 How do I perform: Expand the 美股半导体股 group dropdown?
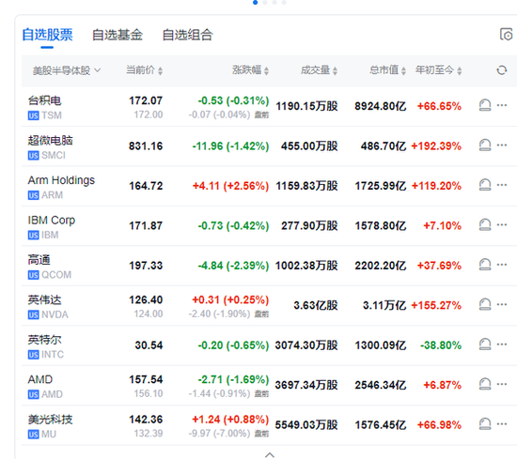[x=67, y=70]
